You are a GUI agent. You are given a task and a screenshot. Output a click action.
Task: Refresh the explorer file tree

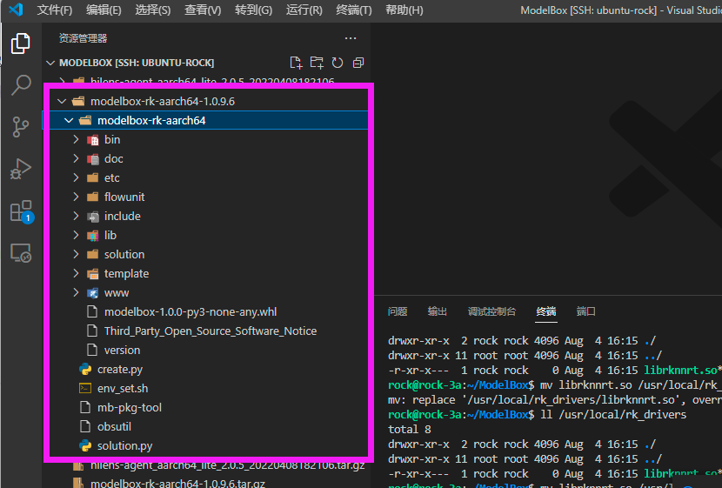[338, 63]
